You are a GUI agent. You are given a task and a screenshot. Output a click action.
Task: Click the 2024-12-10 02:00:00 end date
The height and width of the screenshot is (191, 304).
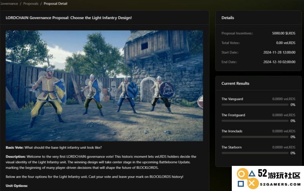coord(279,62)
